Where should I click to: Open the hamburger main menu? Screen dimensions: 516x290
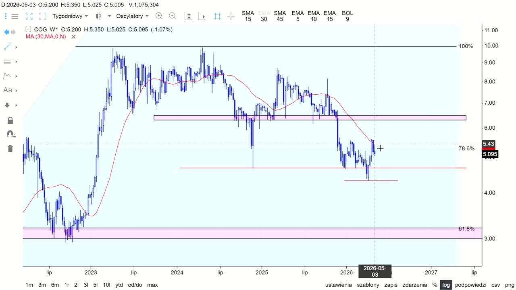(15, 16)
